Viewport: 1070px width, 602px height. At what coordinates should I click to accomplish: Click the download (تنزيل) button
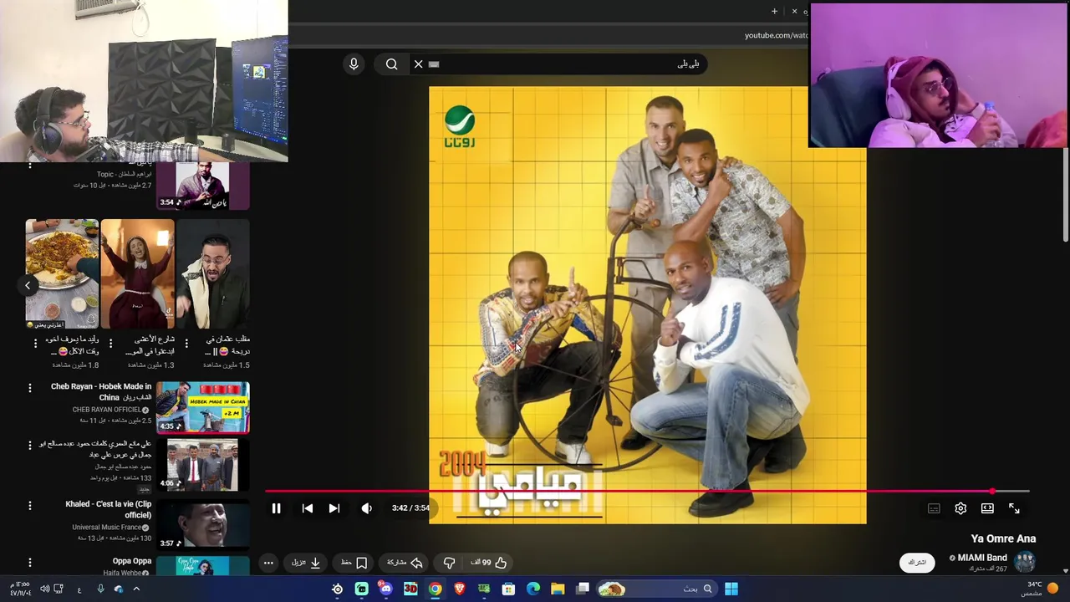(306, 563)
